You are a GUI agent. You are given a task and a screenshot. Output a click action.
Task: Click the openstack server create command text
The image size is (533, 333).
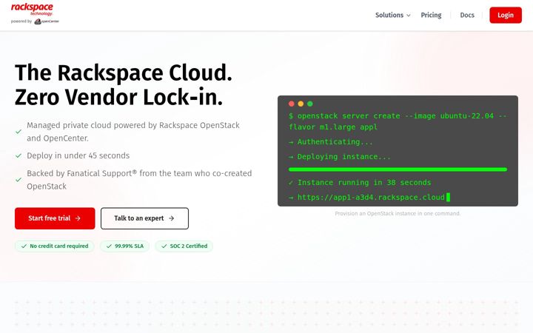tap(398, 121)
